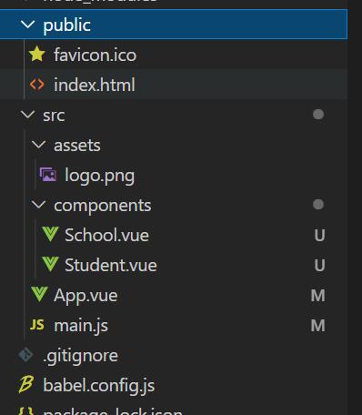Click the green Vue icon for School.vue
362x415 pixels.
coord(50,234)
